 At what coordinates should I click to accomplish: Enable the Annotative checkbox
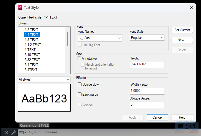click(79, 59)
